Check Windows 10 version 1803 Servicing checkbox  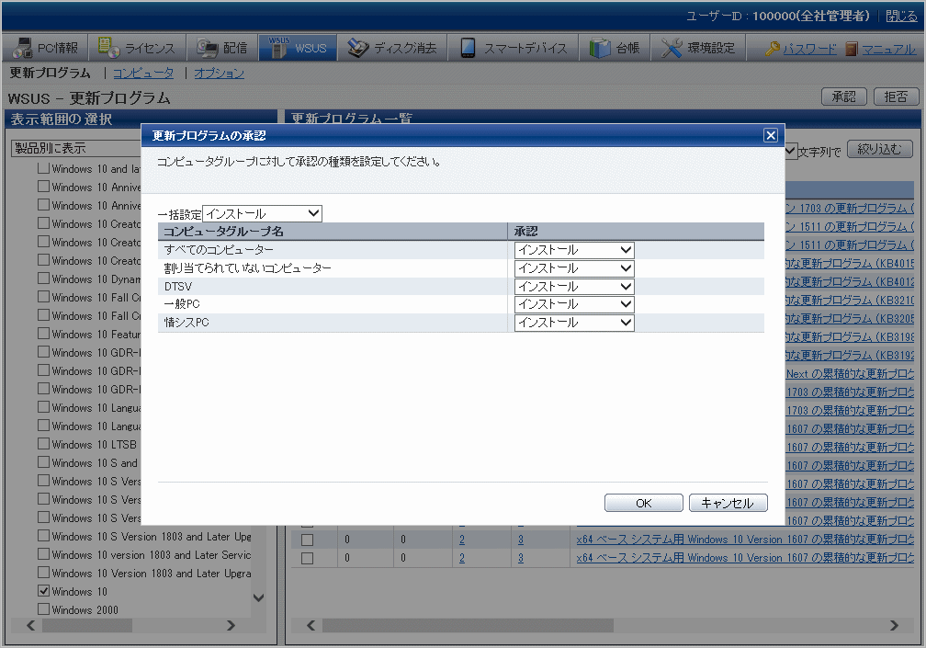(43, 554)
